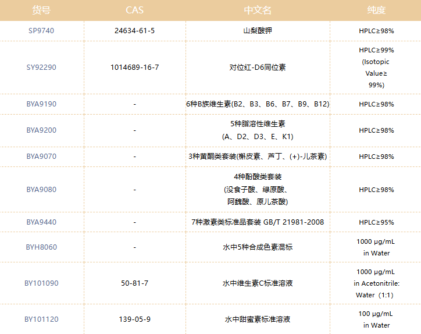Screen dimensions: 421x334
Task: Click the BYA9190 product code
Action: click(41, 104)
